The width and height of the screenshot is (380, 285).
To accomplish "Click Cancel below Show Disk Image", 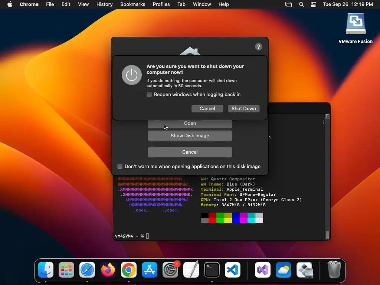I will coord(190,152).
